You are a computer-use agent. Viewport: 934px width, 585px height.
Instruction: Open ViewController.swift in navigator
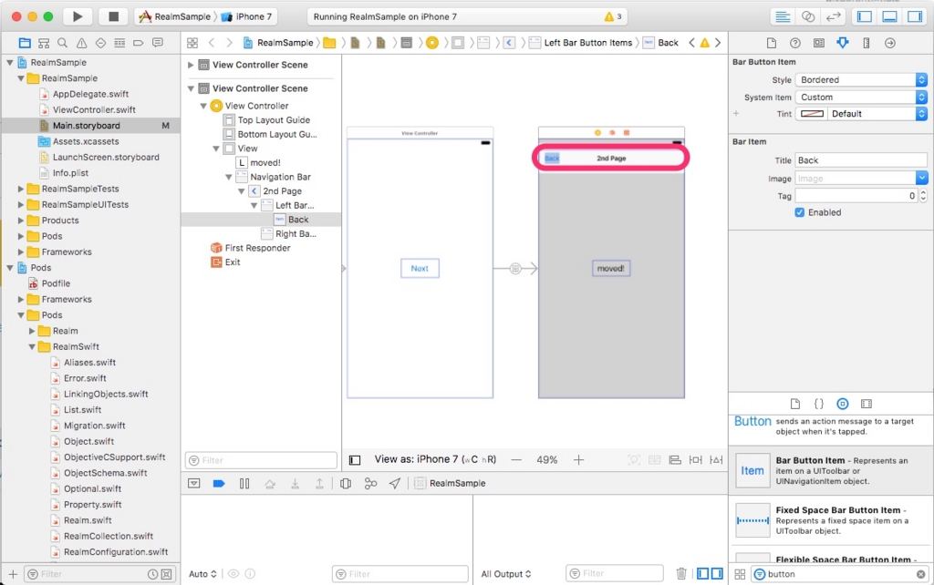pos(94,109)
